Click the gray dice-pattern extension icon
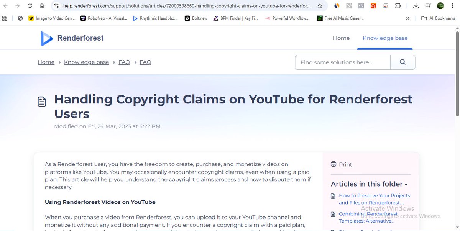460x231 pixels. (x=349, y=6)
